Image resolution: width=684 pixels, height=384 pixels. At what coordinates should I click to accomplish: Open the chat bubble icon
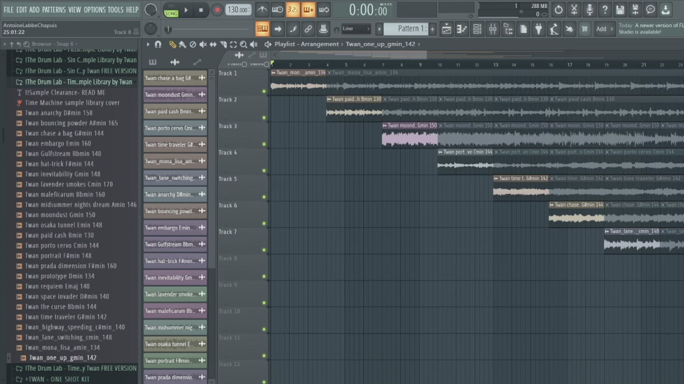click(x=650, y=10)
